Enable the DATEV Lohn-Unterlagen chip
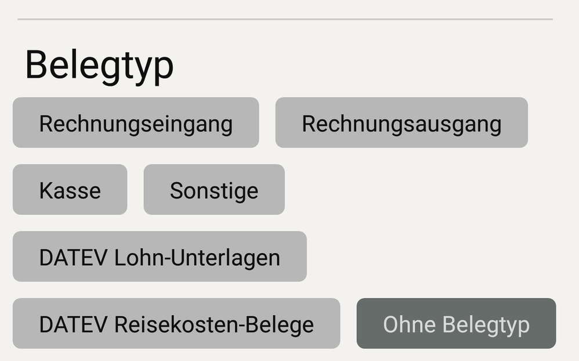The image size is (579, 361). pos(160,257)
